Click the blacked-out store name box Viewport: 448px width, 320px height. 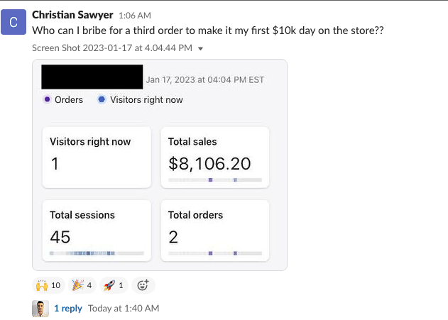(x=92, y=77)
